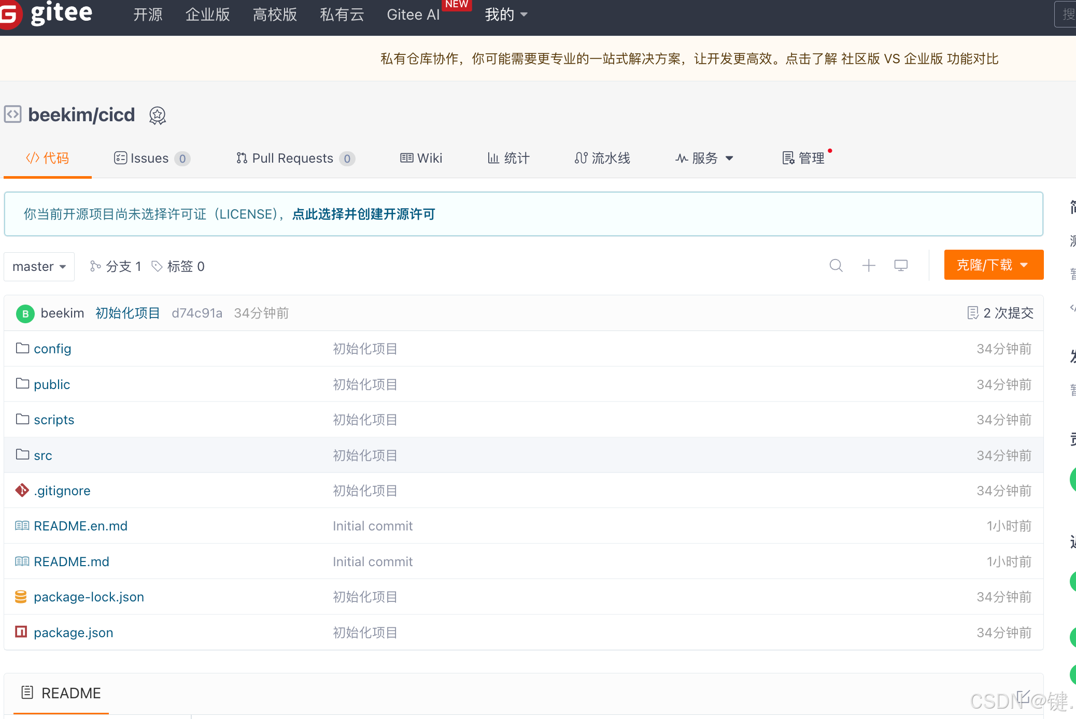Open the 服务 services dropdown

click(704, 158)
